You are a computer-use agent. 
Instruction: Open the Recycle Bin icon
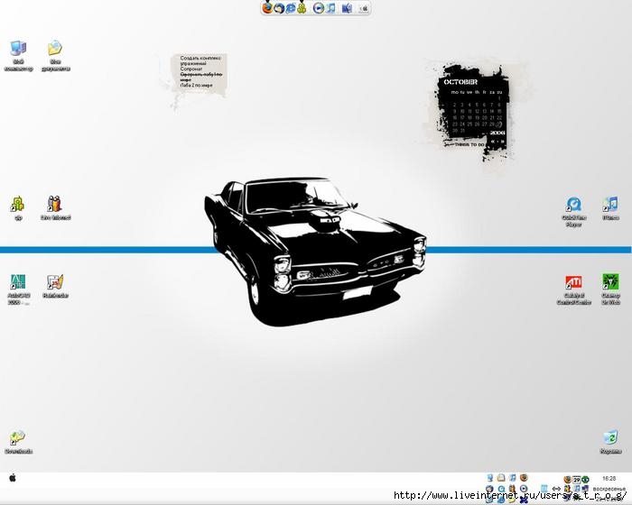click(x=610, y=442)
